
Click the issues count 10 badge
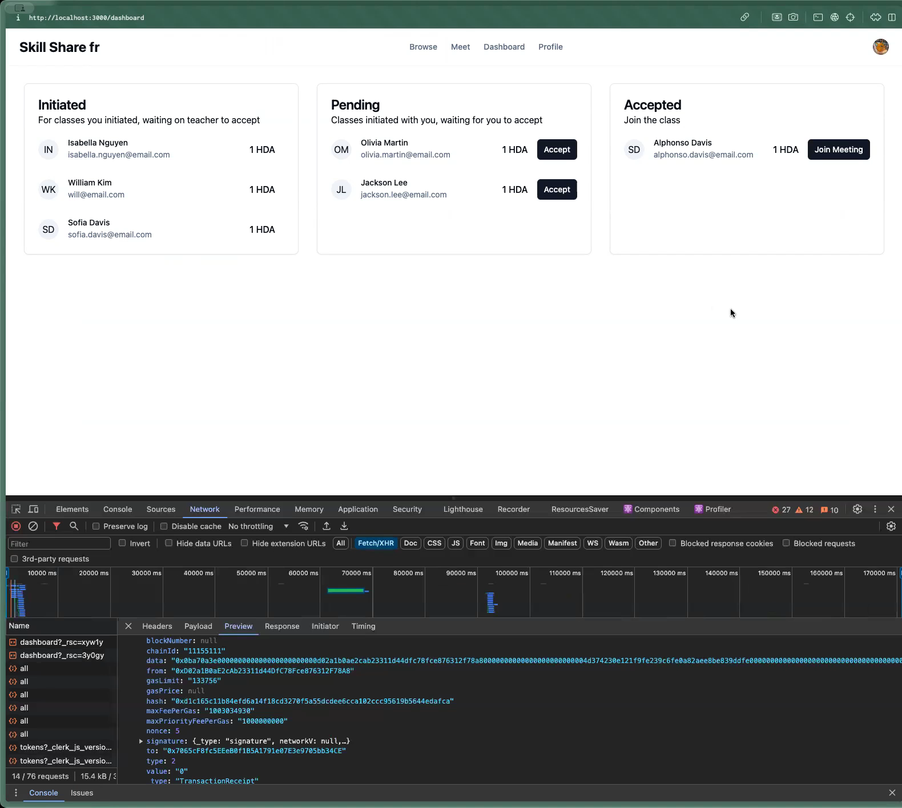[x=829, y=510]
